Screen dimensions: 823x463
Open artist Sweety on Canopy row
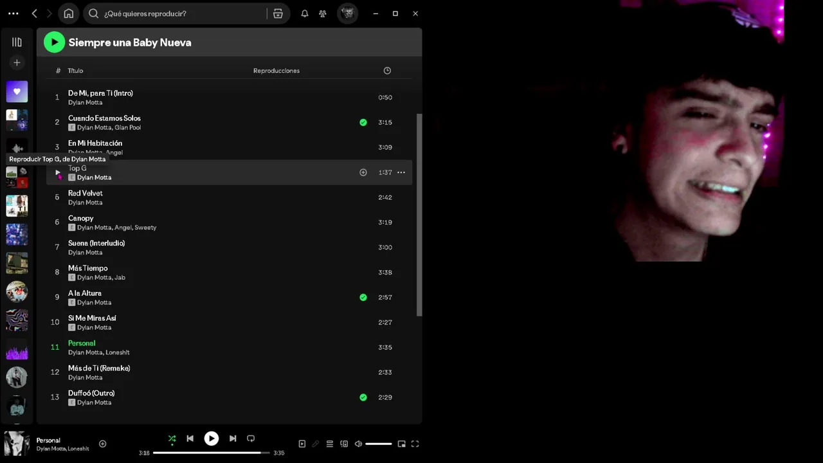point(145,228)
